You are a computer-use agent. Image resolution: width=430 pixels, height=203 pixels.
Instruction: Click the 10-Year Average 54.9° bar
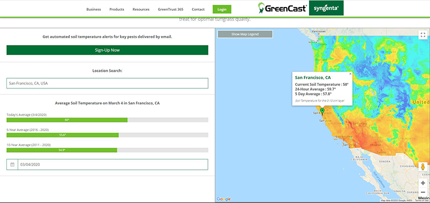[x=107, y=150]
